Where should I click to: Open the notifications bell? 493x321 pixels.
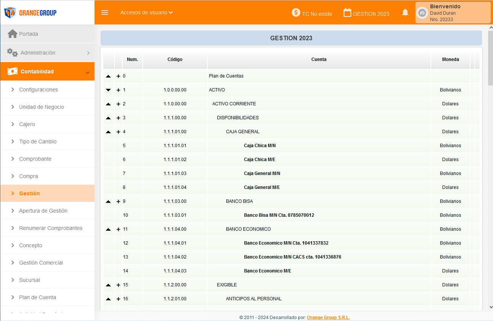405,13
